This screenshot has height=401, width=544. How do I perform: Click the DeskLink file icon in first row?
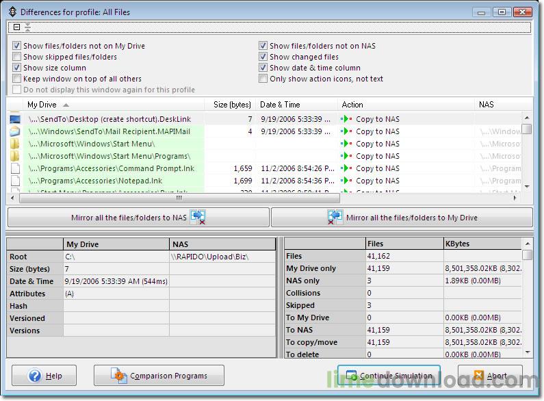click(x=15, y=119)
